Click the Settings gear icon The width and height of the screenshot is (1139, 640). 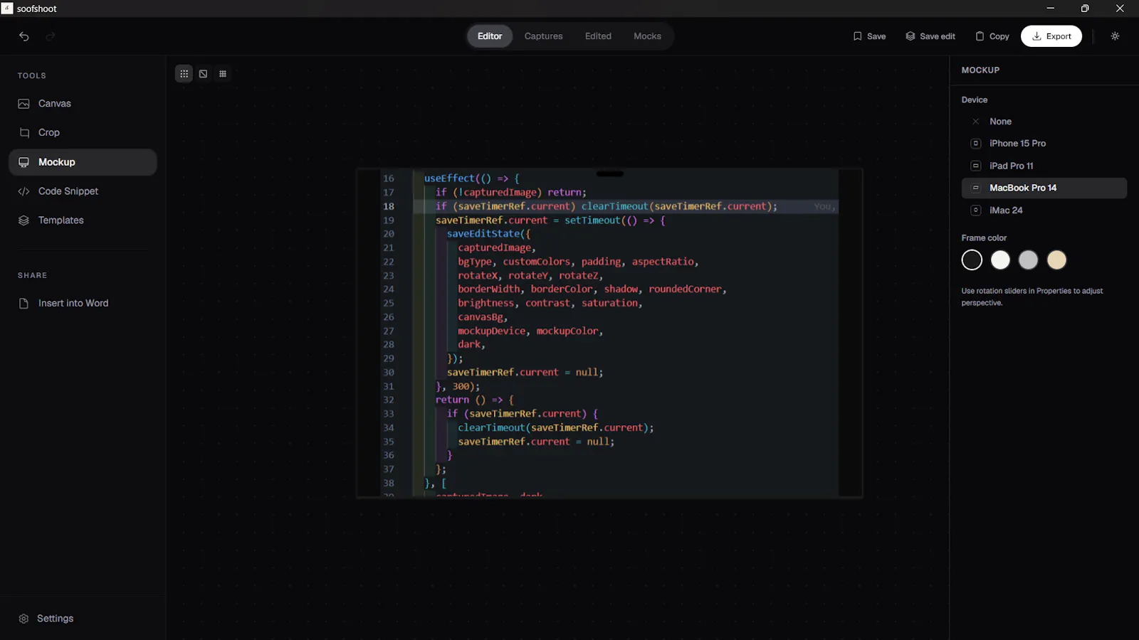[x=23, y=619]
